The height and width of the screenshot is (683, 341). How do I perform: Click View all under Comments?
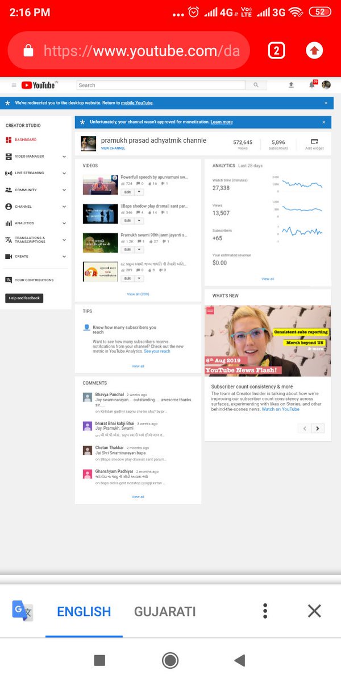[x=138, y=497]
